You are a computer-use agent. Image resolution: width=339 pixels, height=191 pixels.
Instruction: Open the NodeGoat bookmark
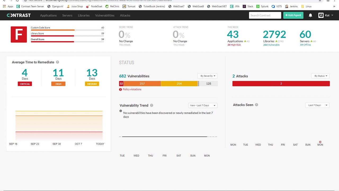point(94,6)
